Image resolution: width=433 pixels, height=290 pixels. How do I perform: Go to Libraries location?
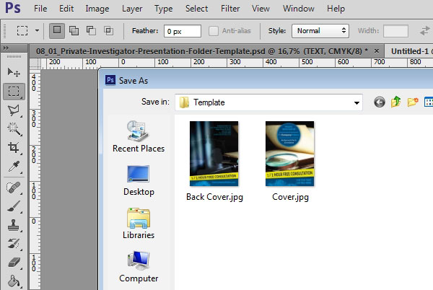point(139,223)
